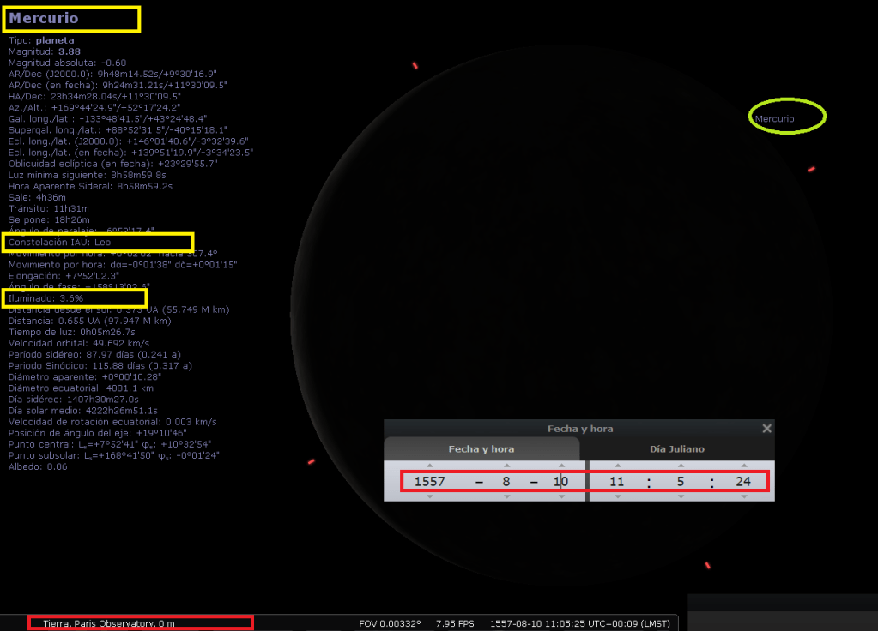Decrease the month with the down arrow
The width and height of the screenshot is (878, 631).
[x=506, y=497]
